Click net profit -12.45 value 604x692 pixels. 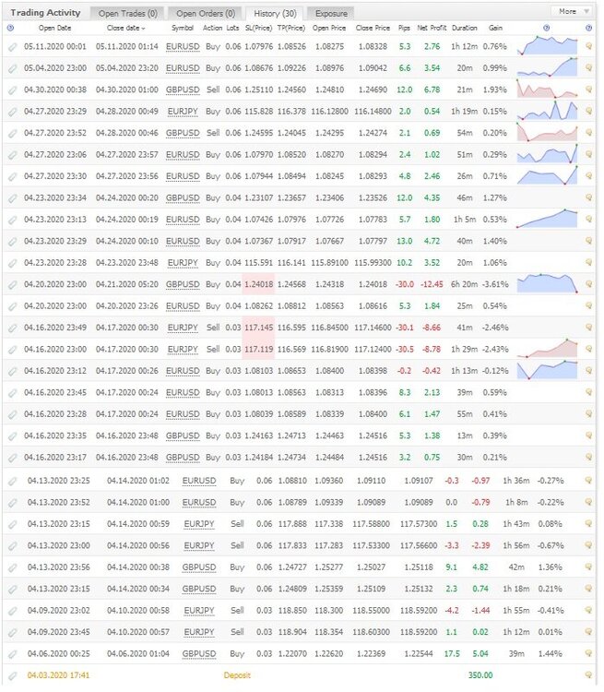pyautogui.click(x=432, y=284)
